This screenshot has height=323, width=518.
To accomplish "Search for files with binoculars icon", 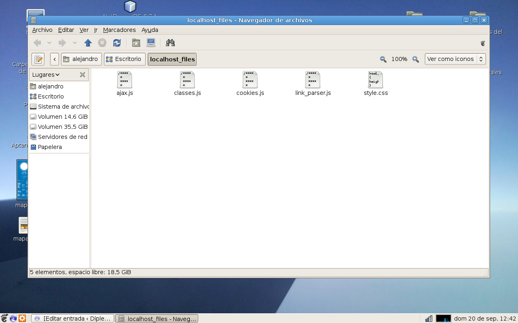I will tap(170, 43).
